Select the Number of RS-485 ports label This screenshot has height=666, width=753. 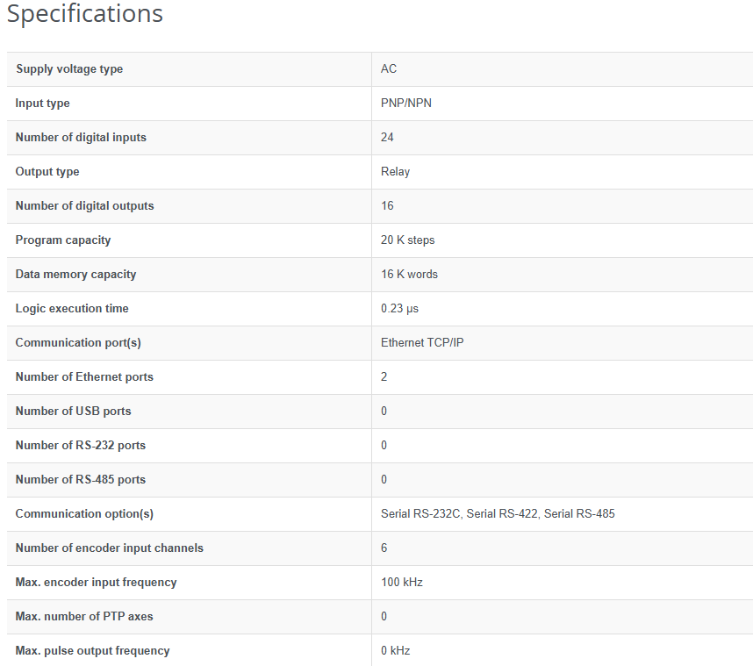81,480
